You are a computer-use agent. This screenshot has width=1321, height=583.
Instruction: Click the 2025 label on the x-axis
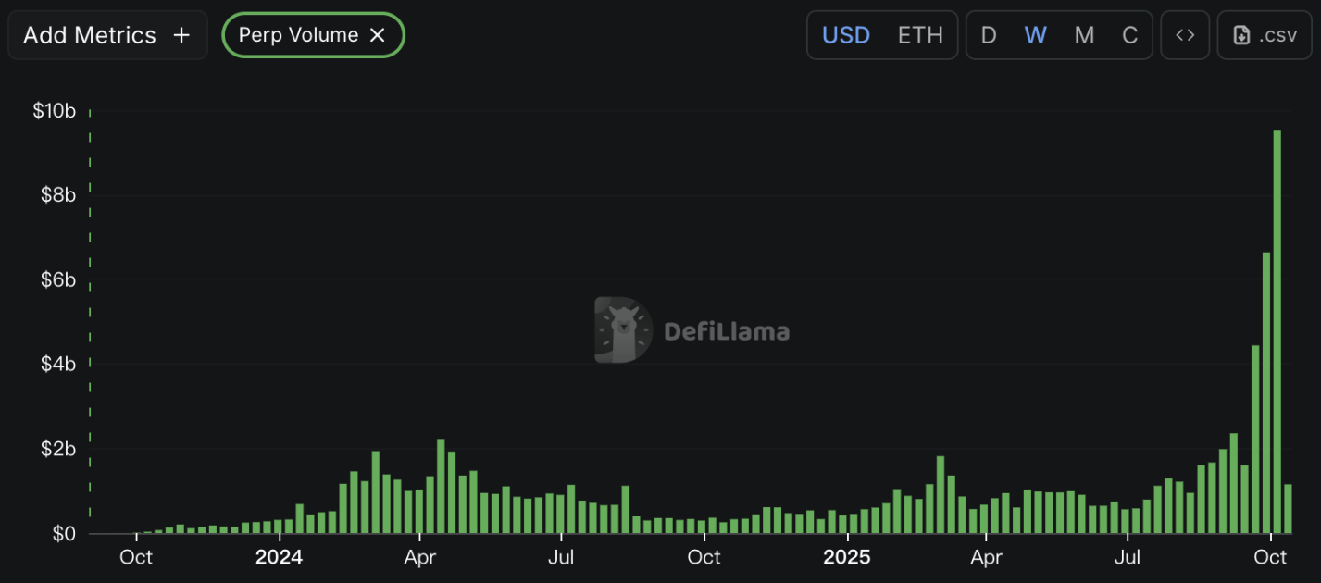(x=848, y=557)
